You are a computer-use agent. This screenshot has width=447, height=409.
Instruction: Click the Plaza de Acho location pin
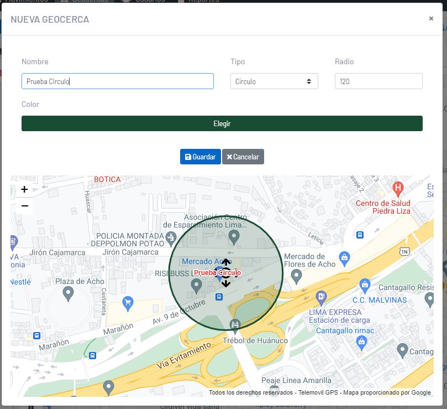click(68, 294)
